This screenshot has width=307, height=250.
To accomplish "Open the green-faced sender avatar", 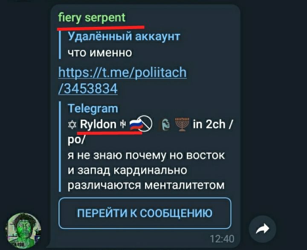I will 23,231.
